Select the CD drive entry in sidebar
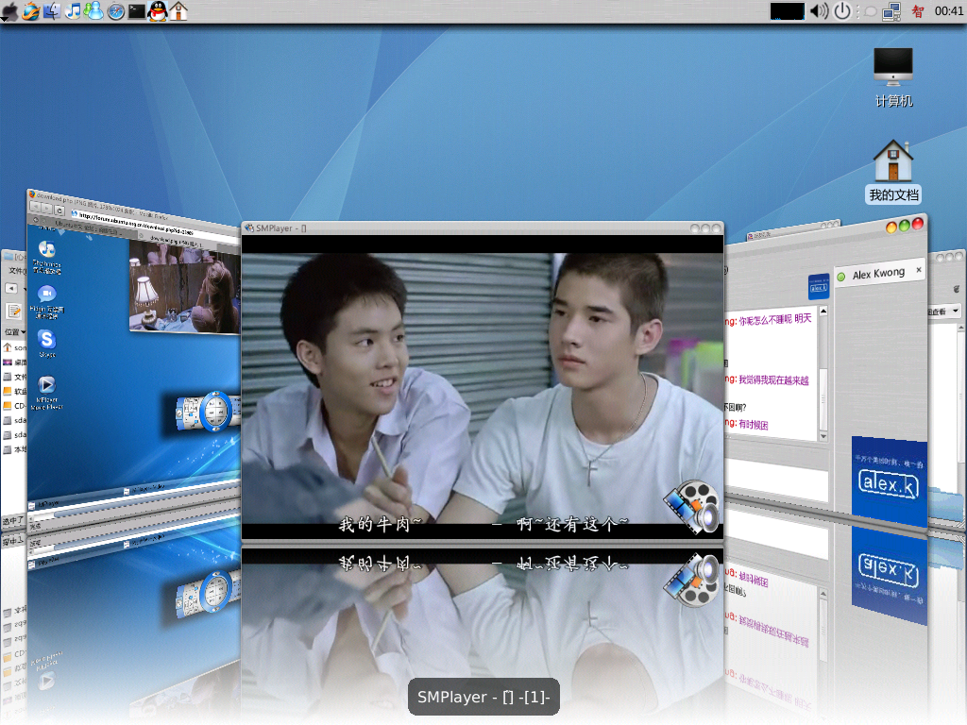This screenshot has width=967, height=725. [14, 406]
